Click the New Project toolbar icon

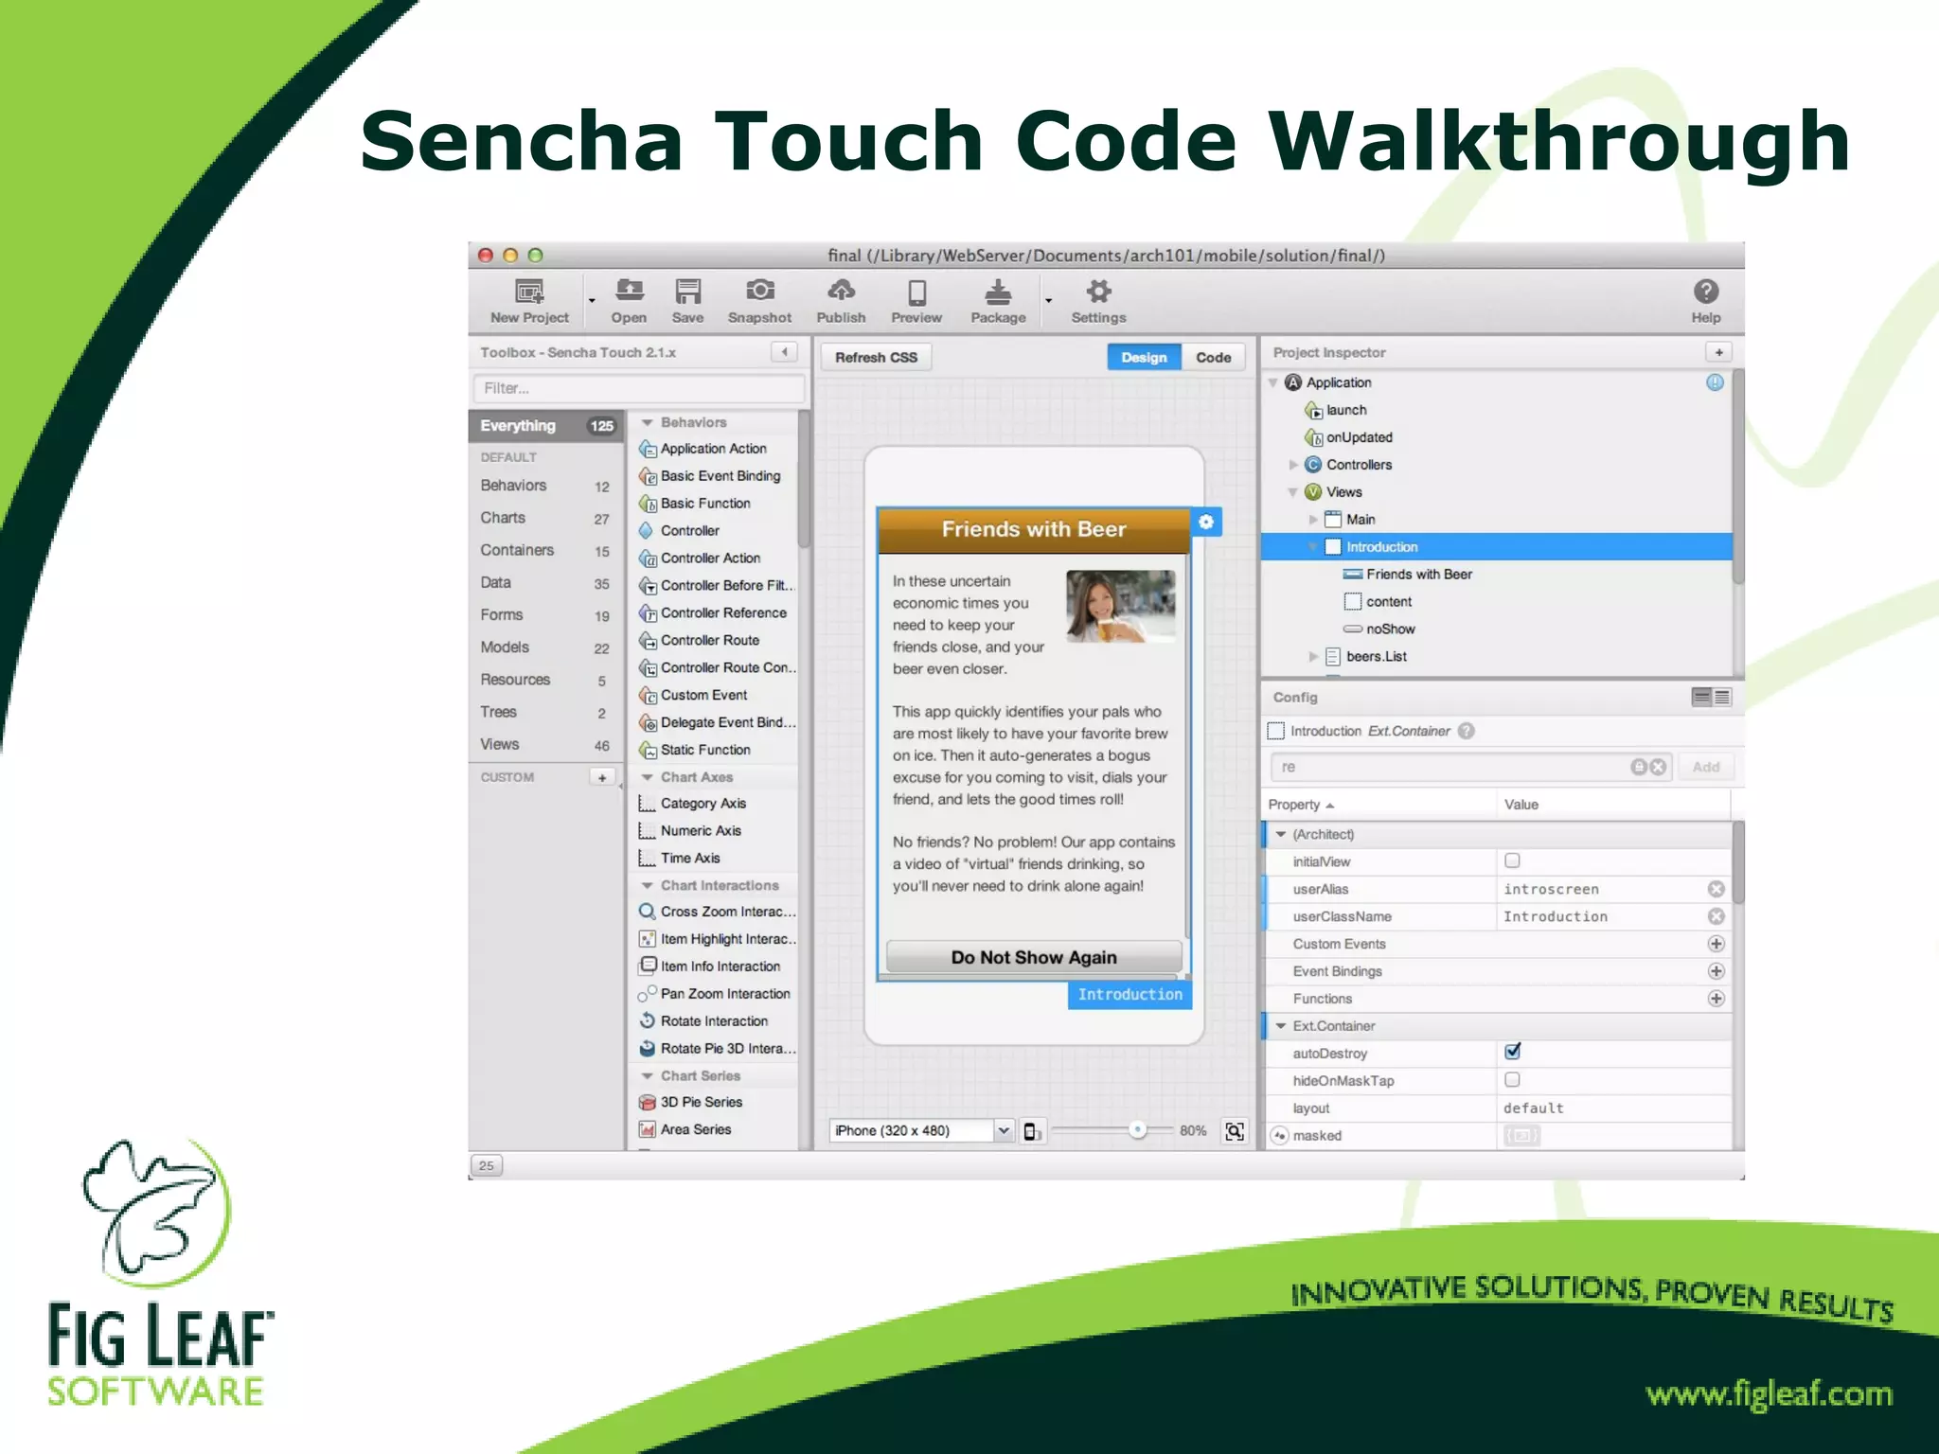point(529,292)
